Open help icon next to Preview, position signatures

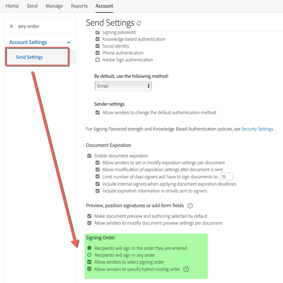click(x=190, y=206)
